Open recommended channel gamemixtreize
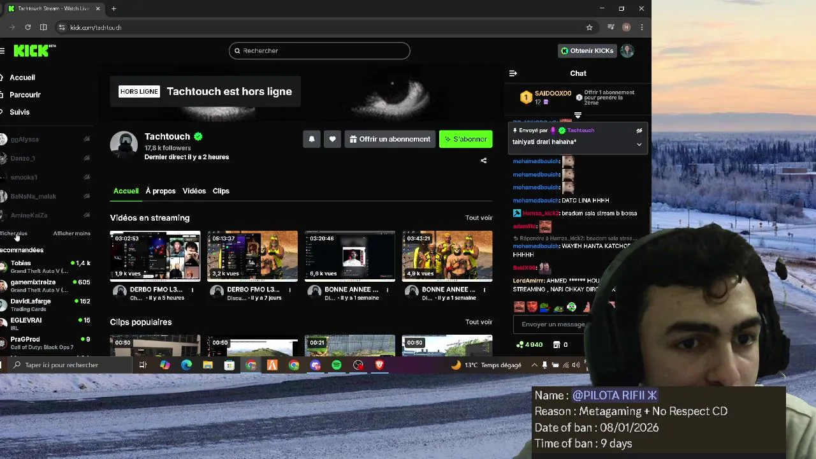Viewport: 816px width, 459px height. point(46,286)
